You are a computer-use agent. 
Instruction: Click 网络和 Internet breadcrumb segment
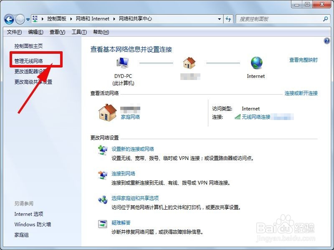coord(93,19)
